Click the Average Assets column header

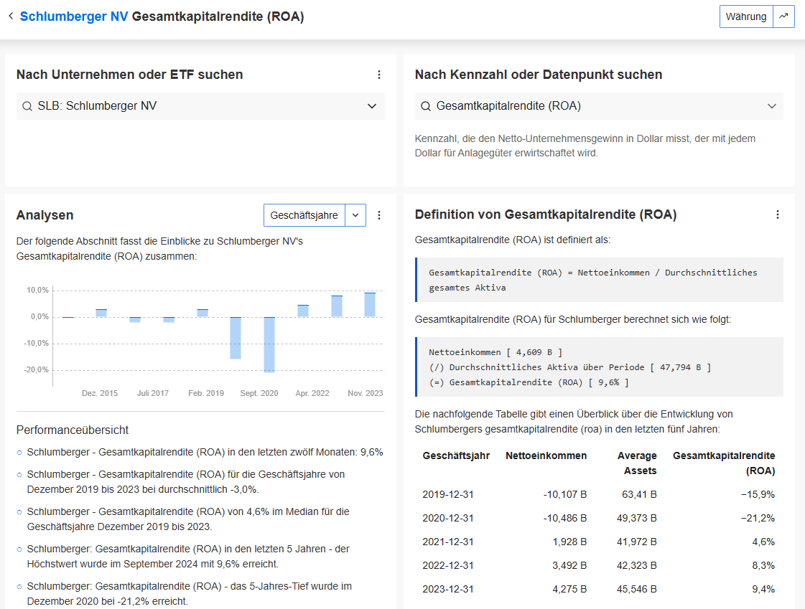(x=638, y=462)
